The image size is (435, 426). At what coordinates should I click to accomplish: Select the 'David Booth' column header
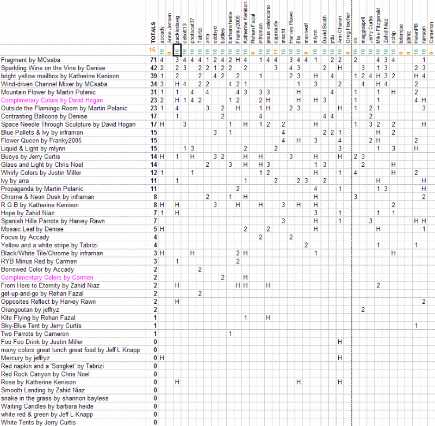tap(325, 29)
